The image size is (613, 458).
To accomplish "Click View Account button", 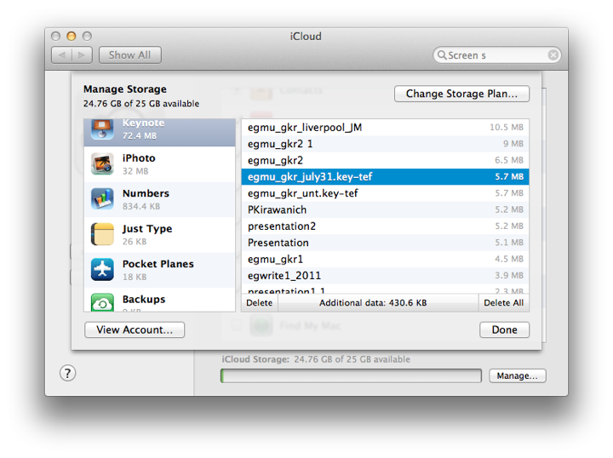I will click(135, 329).
